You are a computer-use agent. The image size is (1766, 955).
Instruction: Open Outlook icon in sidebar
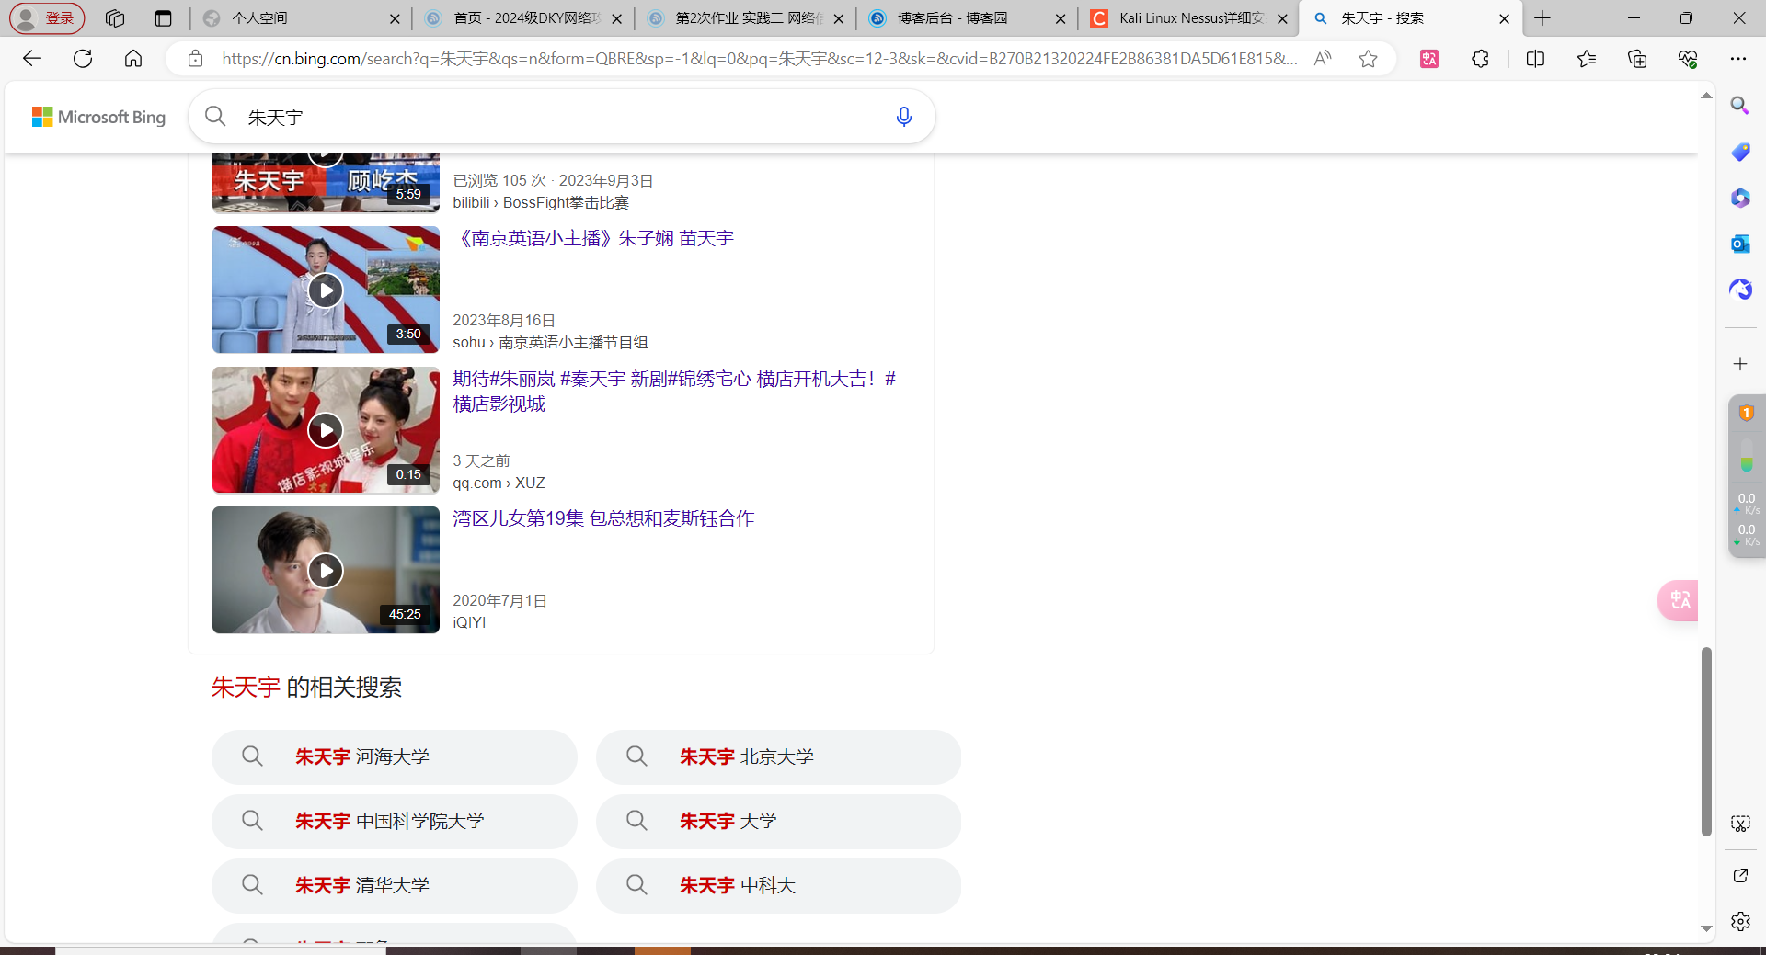(1740, 244)
